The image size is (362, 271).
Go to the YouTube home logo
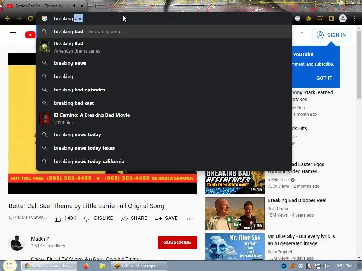(x=30, y=35)
